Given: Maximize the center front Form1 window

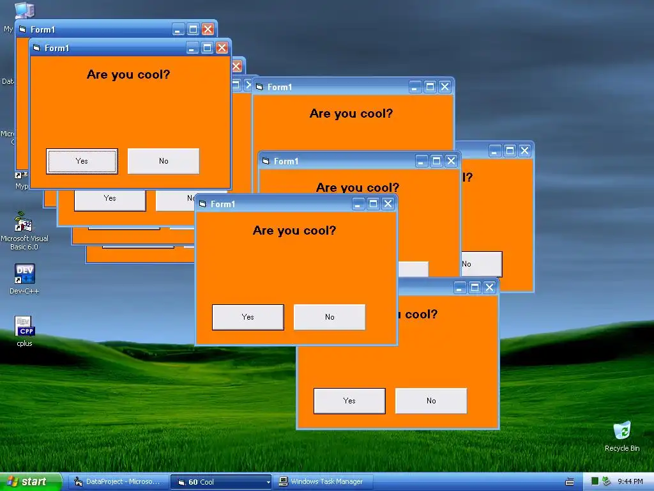Looking at the screenshot, I should [373, 204].
